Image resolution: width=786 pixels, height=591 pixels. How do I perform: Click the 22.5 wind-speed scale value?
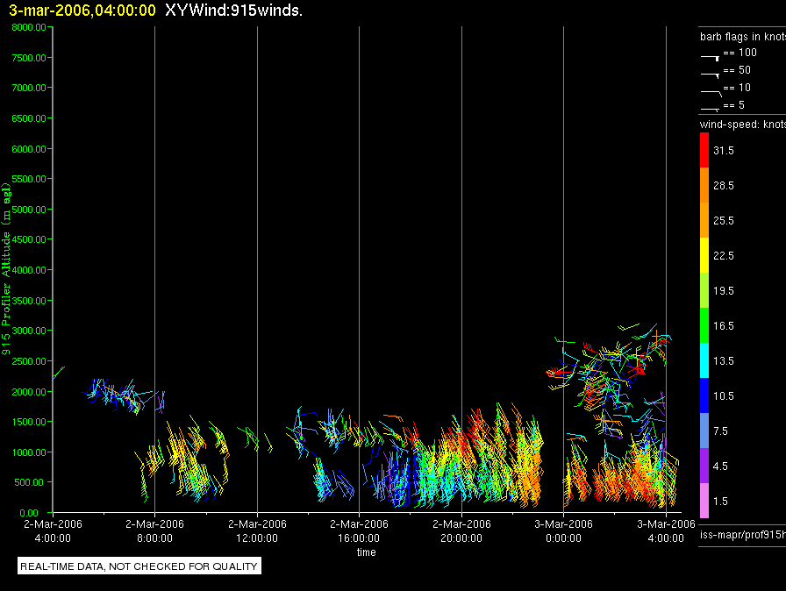click(x=724, y=256)
